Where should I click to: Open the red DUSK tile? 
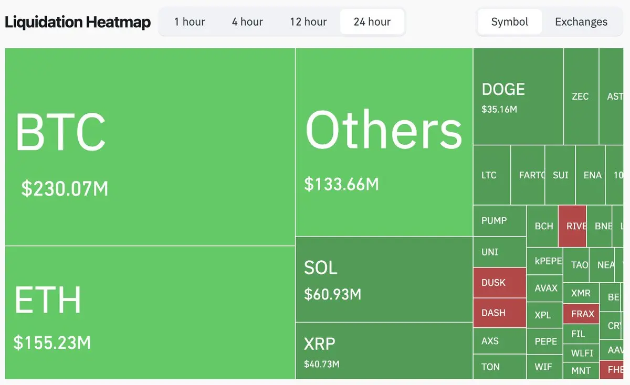click(500, 283)
